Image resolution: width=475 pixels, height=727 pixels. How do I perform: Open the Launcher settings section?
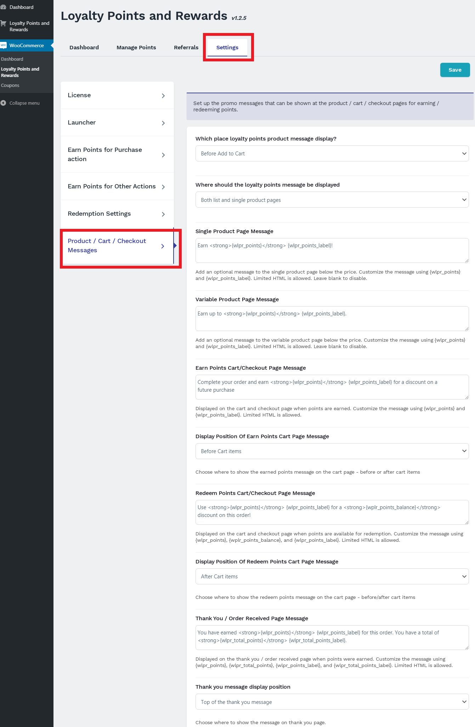[x=117, y=122]
